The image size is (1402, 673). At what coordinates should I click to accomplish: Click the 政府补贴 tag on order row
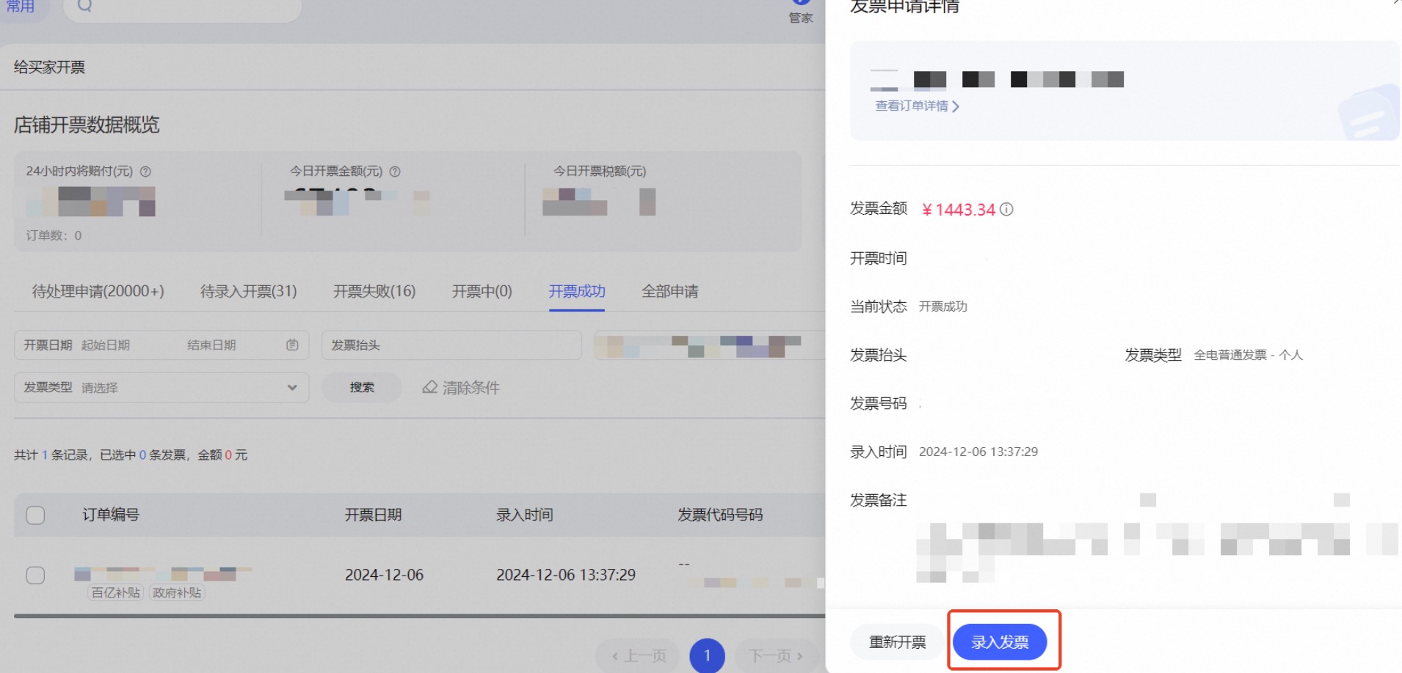[177, 592]
